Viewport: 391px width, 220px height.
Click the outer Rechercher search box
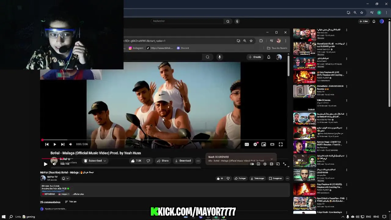pos(187,21)
